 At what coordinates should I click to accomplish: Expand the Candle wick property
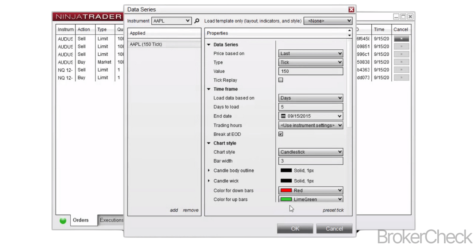point(209,181)
